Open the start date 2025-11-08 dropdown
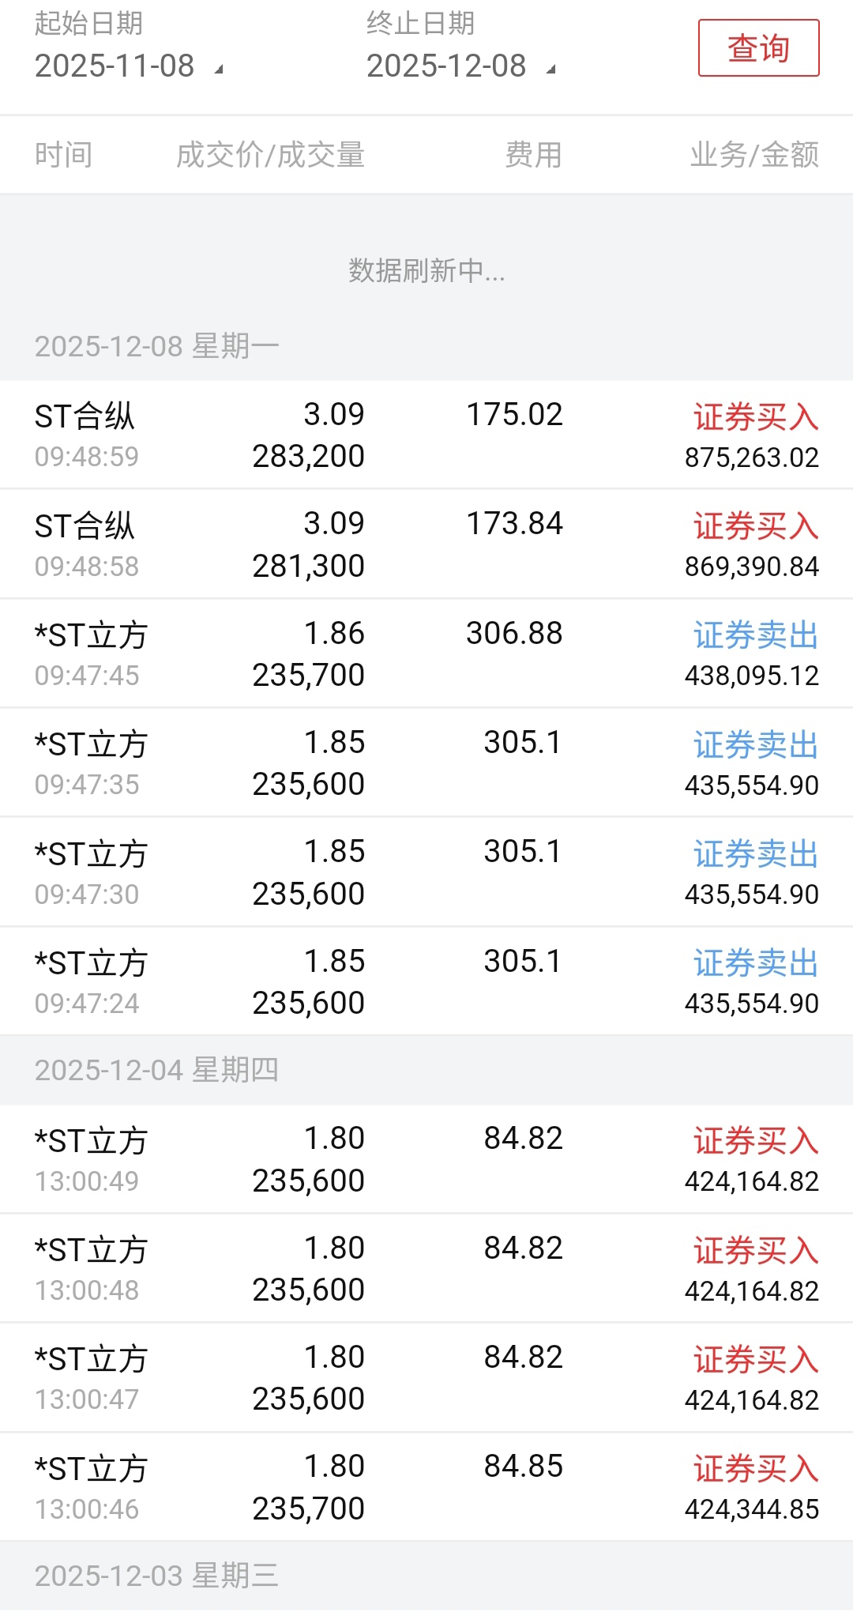Screen dimensions: 853x1612 [x=115, y=66]
